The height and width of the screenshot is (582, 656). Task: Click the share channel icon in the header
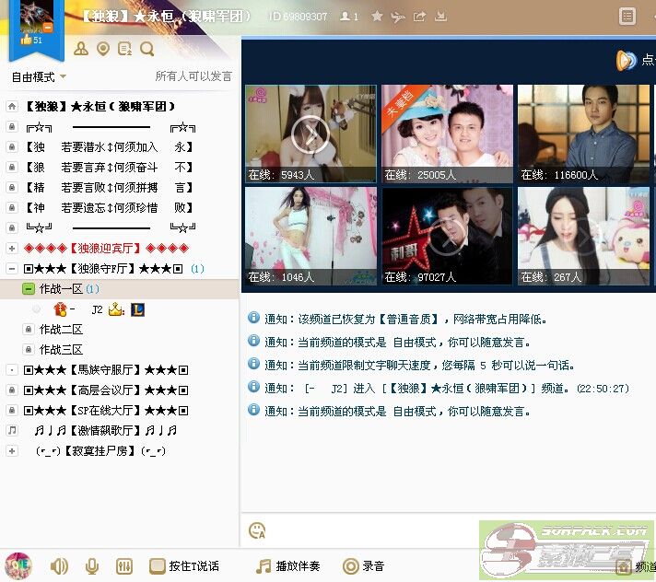click(419, 16)
